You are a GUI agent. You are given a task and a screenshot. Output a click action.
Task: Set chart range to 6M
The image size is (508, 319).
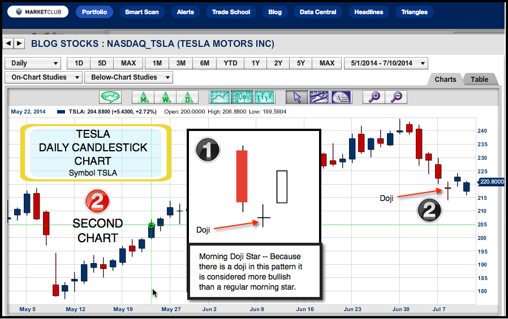pos(204,63)
